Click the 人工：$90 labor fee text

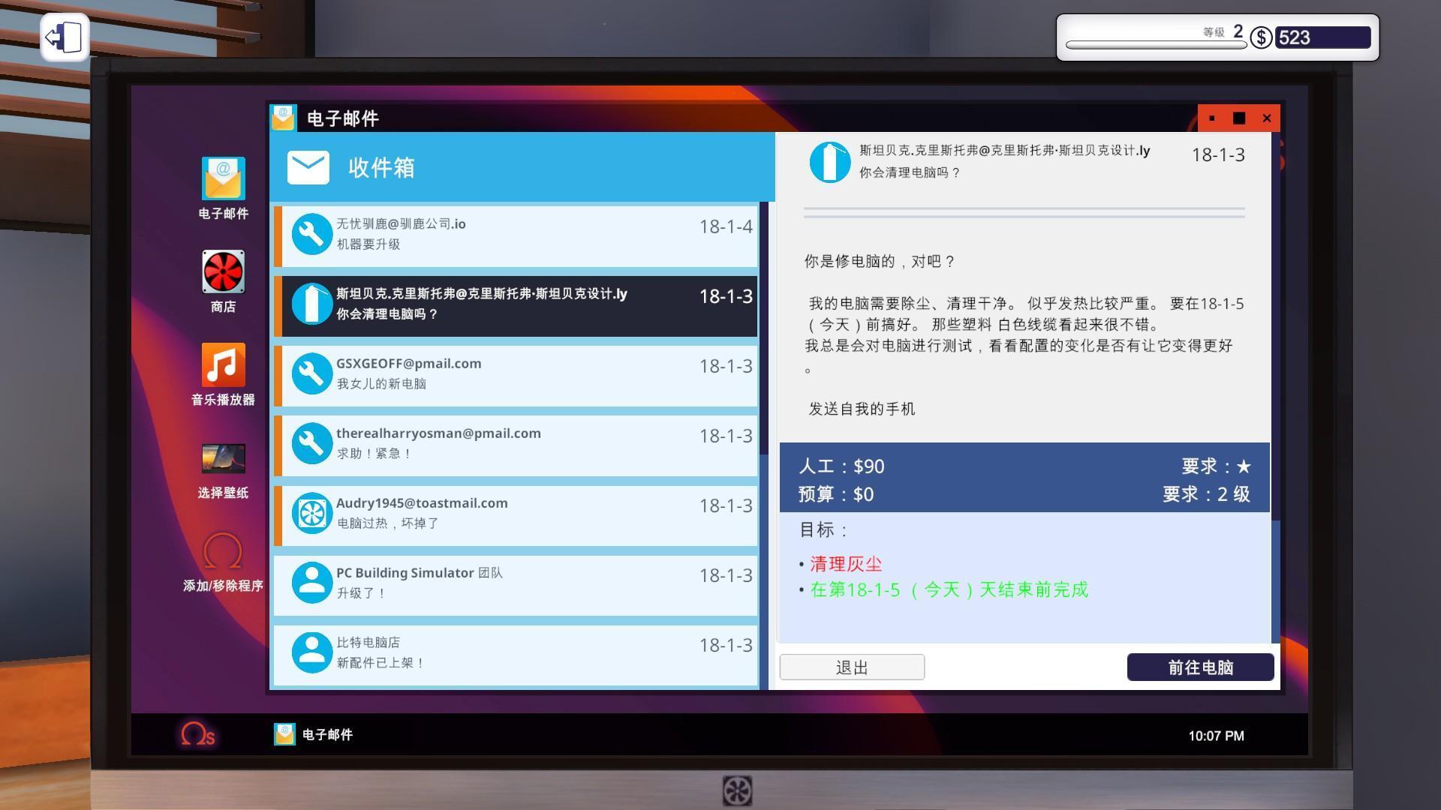click(841, 466)
